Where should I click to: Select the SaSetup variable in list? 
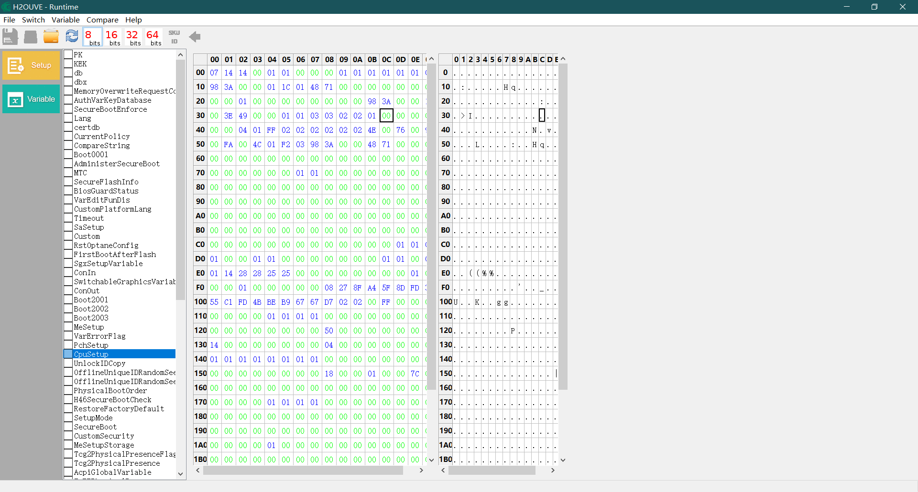click(89, 227)
